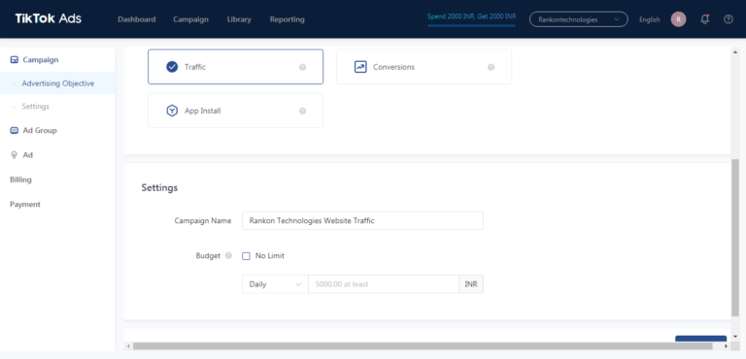Click the scroll up arrow
The width and height of the screenshot is (746, 359).
tap(735, 52)
